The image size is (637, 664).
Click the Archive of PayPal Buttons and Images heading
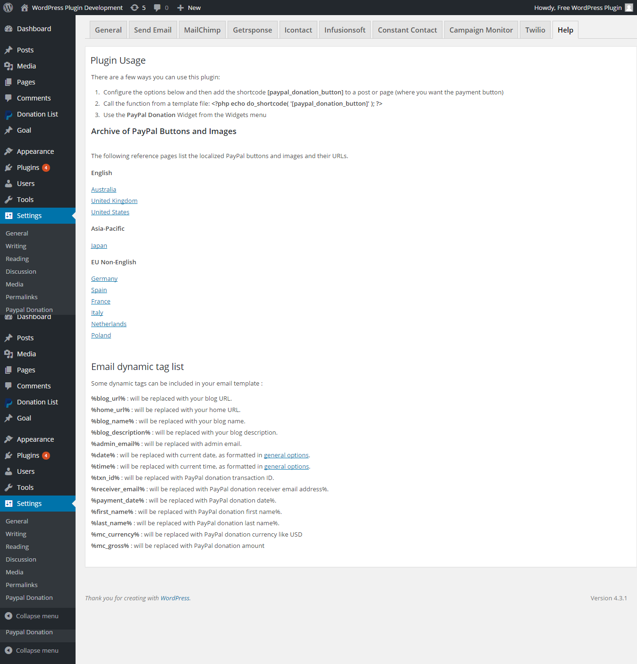pyautogui.click(x=164, y=131)
